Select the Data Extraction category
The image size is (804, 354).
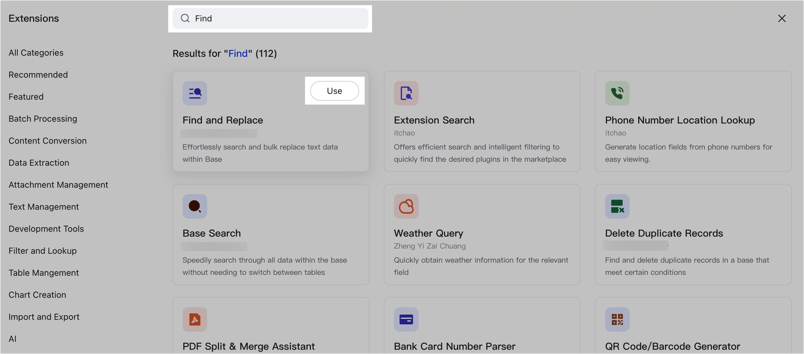39,163
